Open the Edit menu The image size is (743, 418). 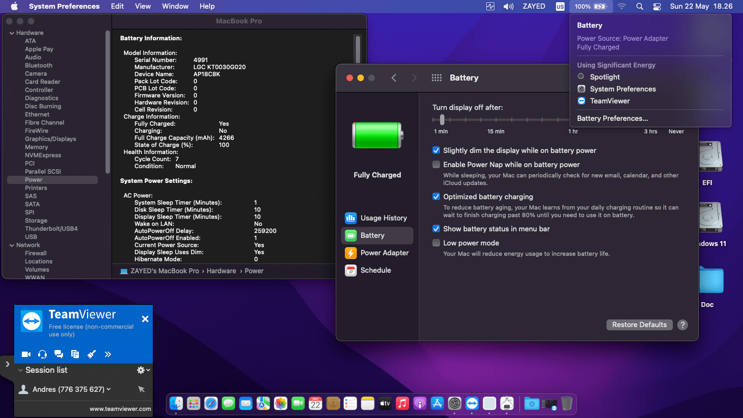pyautogui.click(x=117, y=7)
